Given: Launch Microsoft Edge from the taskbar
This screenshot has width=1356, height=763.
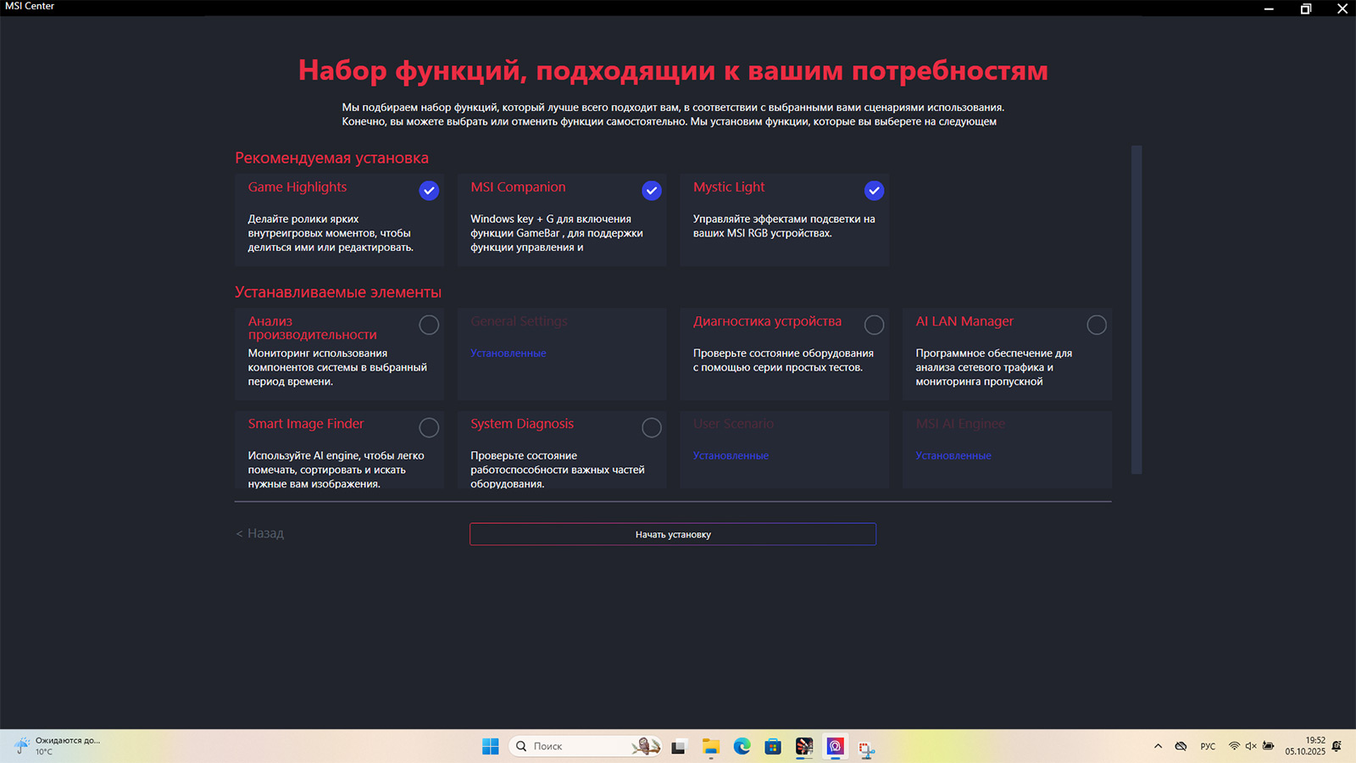Looking at the screenshot, I should click(742, 746).
